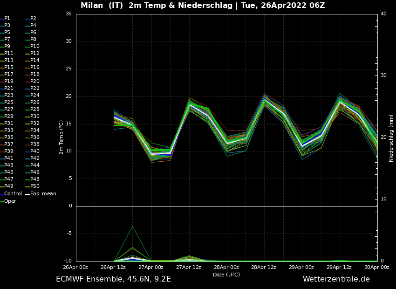Pick legend entry "P38"
The height and width of the screenshot is (289, 396).
tap(35, 144)
